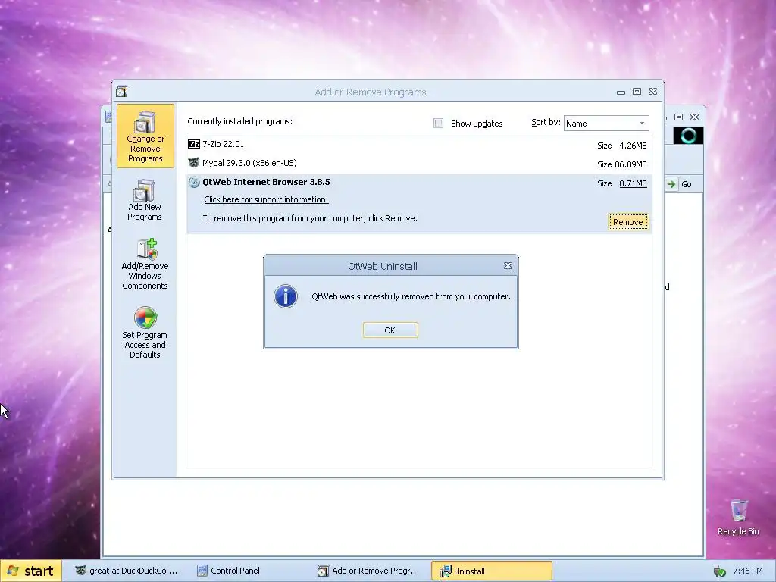Click the Currently installed programs label
Image resolution: width=776 pixels, height=582 pixels.
click(240, 121)
